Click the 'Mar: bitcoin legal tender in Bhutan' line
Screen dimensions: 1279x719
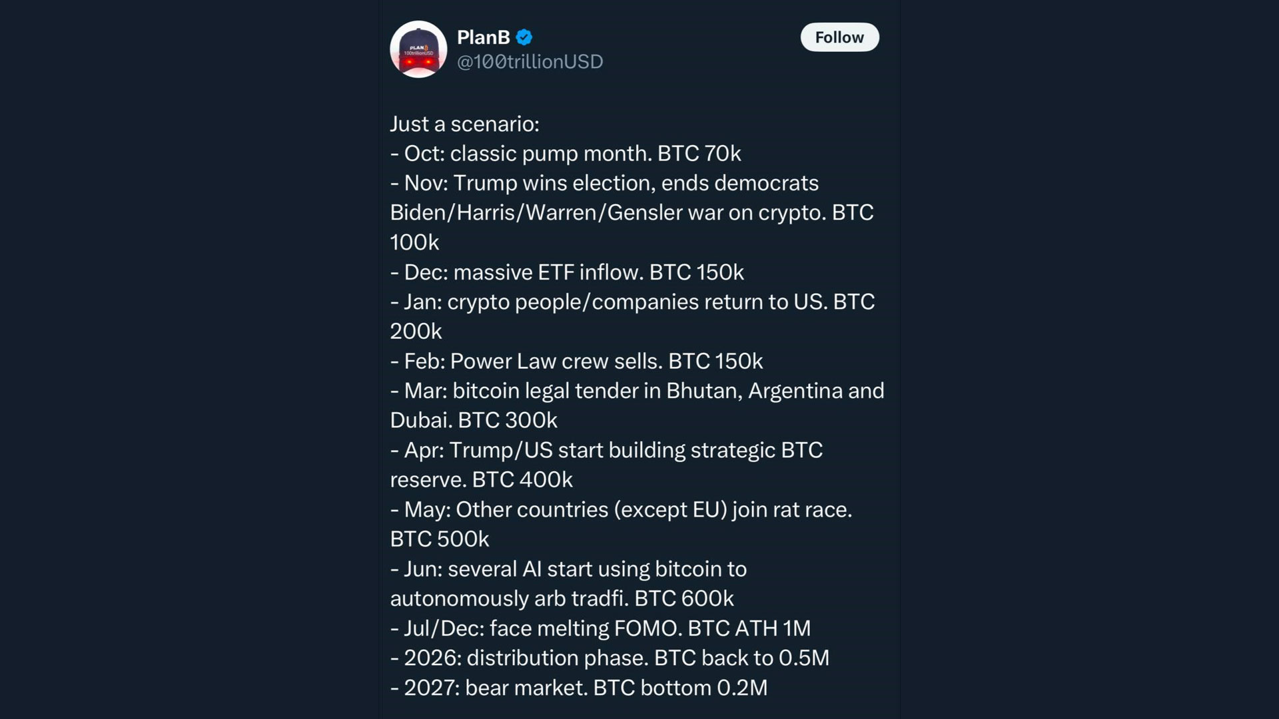[636, 391]
